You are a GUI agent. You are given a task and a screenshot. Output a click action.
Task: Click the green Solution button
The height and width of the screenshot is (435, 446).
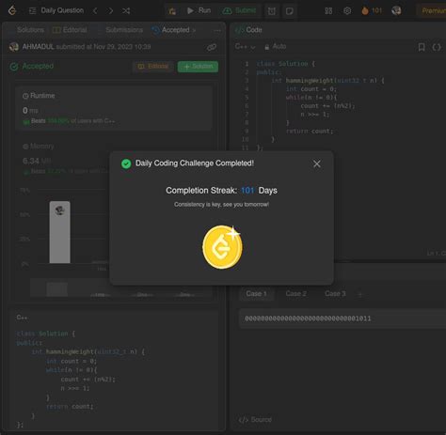tap(198, 67)
